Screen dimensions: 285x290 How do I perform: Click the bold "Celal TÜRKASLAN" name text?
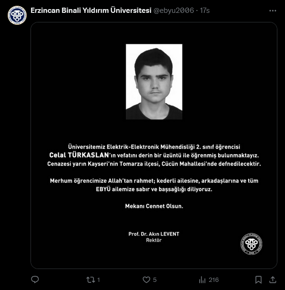tap(79, 155)
